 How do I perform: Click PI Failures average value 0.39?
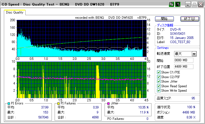point(96,107)
